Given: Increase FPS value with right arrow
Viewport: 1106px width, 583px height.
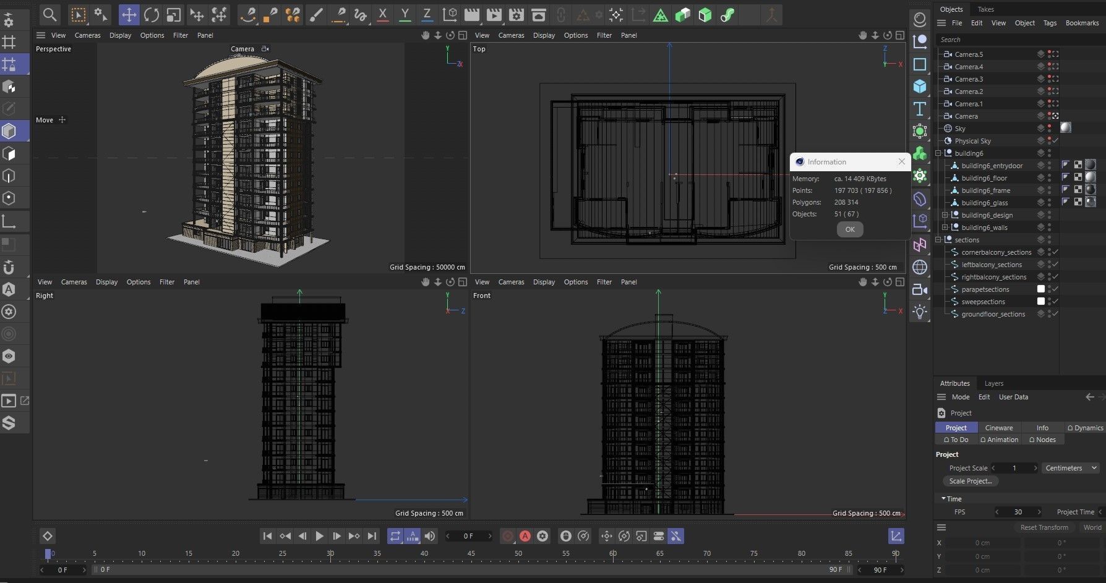Looking at the screenshot, I should [1039, 512].
